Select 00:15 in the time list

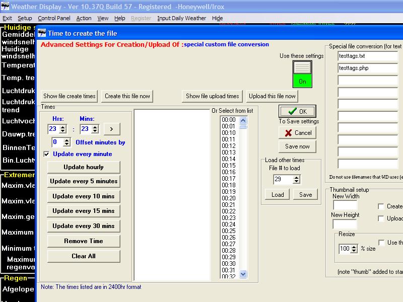229,166
